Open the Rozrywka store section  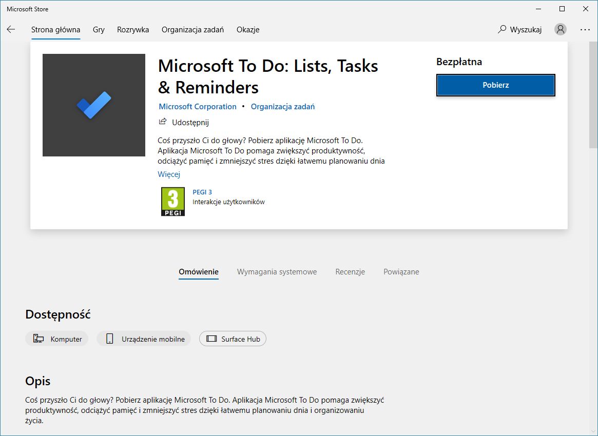click(133, 29)
